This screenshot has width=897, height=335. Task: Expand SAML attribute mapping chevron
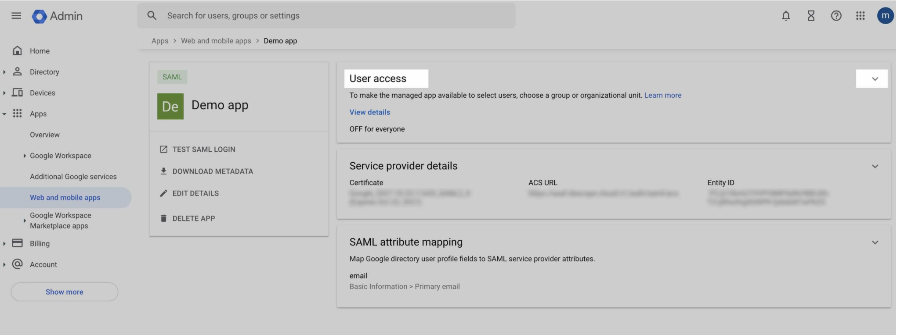(875, 242)
